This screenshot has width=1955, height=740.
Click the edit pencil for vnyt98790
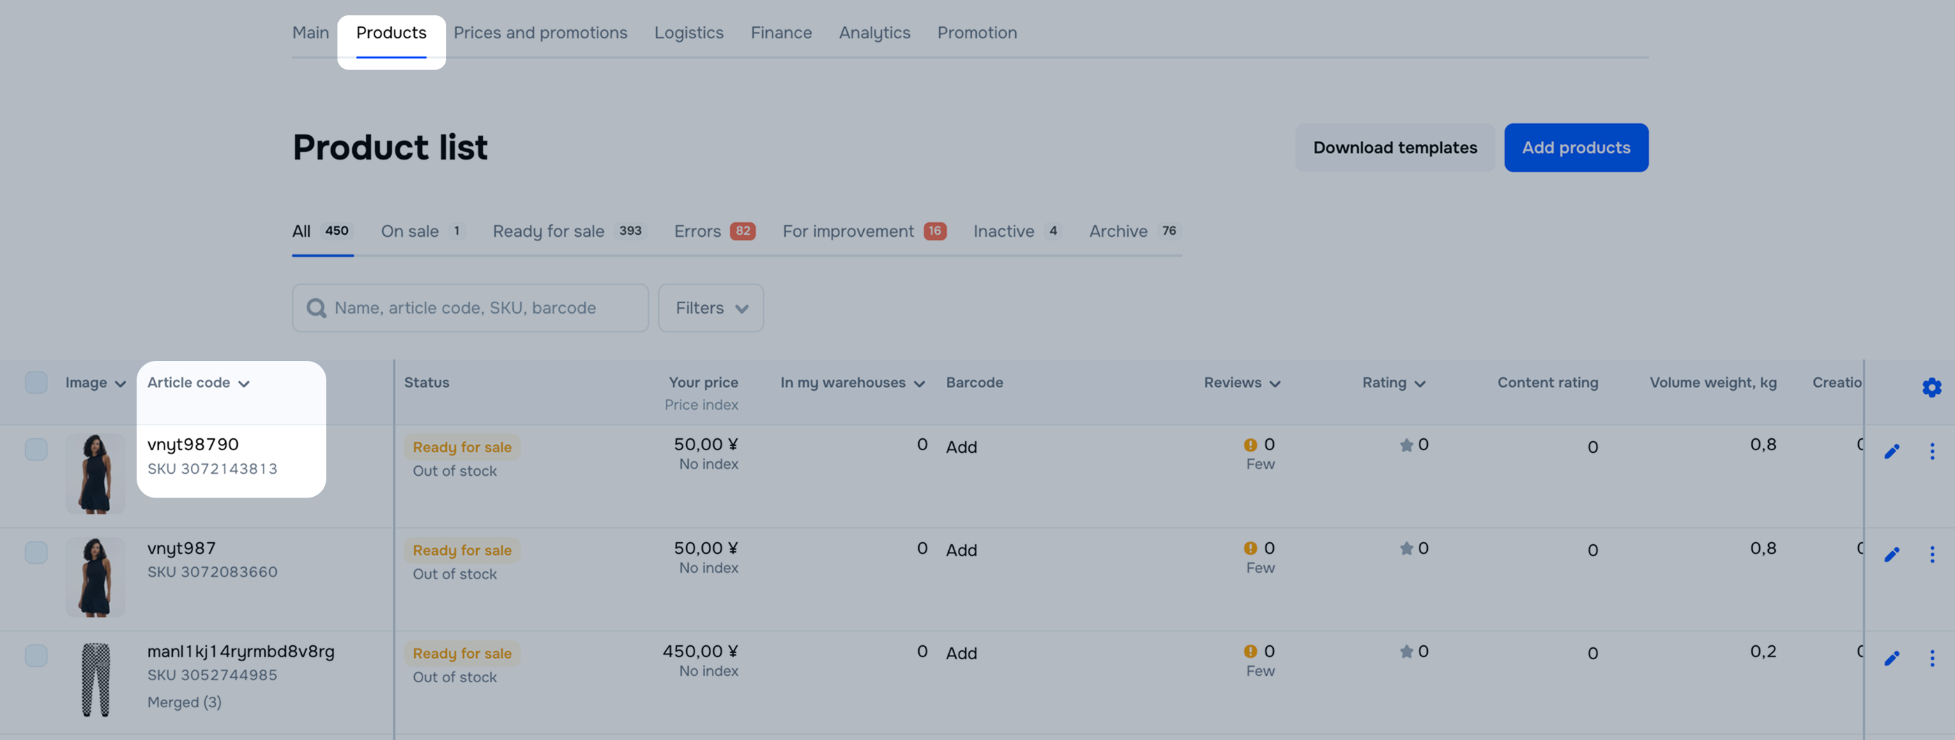coord(1892,452)
